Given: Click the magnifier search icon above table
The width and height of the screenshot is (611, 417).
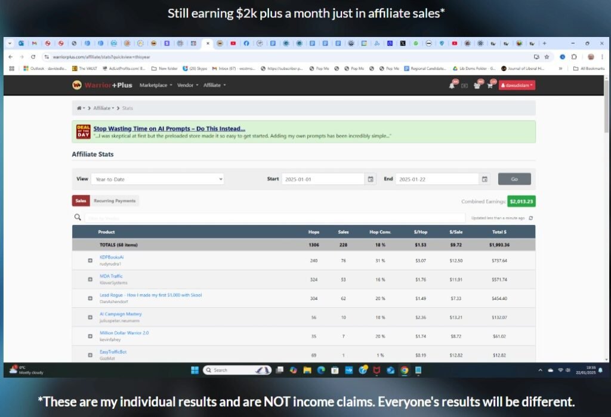Looking at the screenshot, I should 78,217.
